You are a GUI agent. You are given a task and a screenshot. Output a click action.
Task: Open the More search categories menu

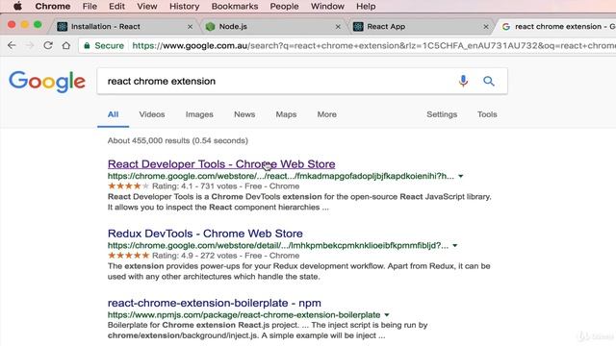tap(327, 114)
